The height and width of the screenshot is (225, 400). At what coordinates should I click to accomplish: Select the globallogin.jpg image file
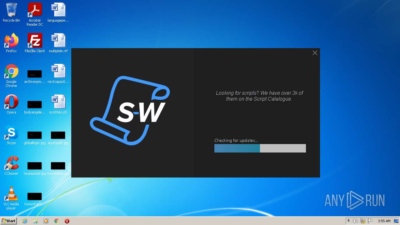pos(35,137)
